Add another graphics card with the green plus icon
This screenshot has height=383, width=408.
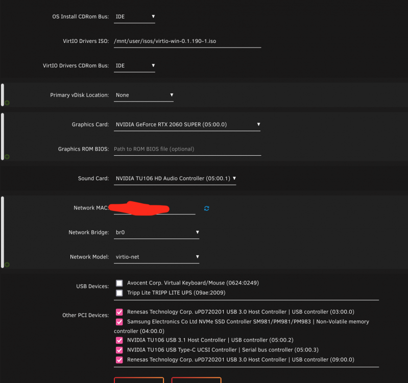[x=7, y=157]
